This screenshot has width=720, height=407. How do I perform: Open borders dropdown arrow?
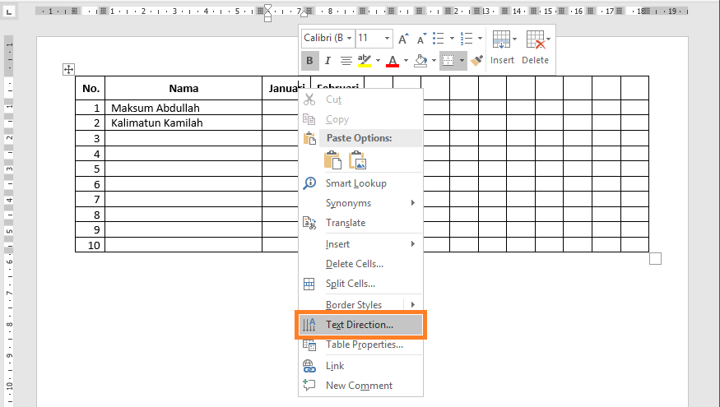462,61
